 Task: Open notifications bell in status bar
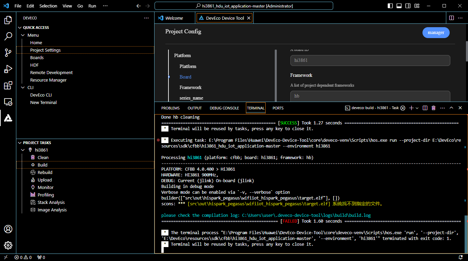(461, 257)
